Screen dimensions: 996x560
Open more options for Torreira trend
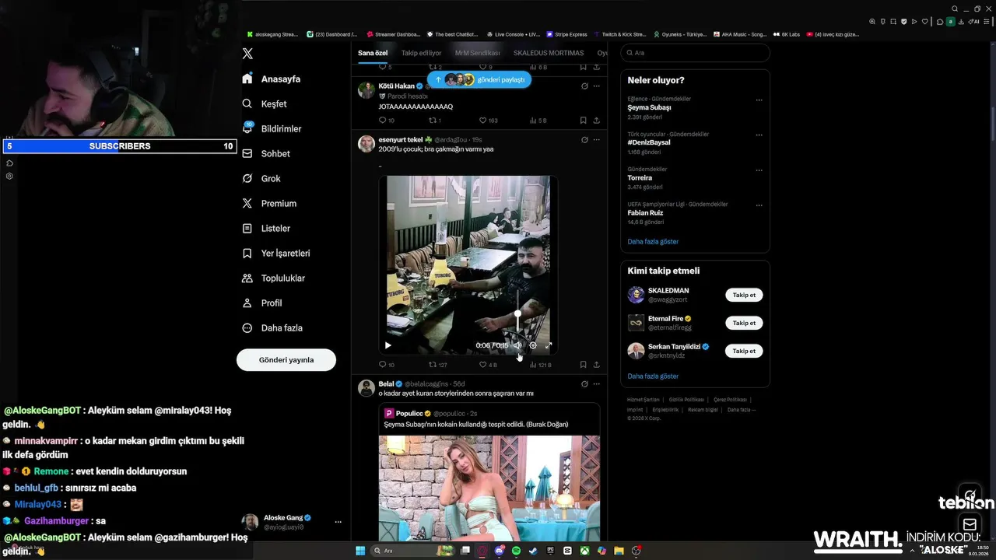point(759,170)
